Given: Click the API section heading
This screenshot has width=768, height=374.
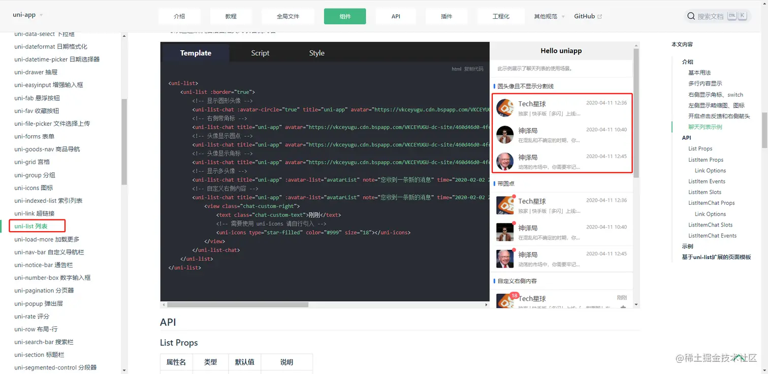Looking at the screenshot, I should pos(168,322).
